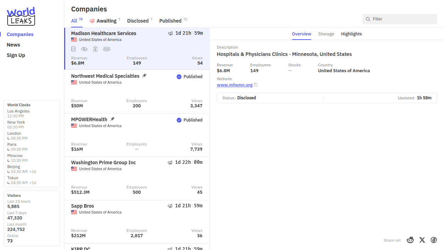Go to News in the sidebar
444x250 pixels.
point(13,45)
